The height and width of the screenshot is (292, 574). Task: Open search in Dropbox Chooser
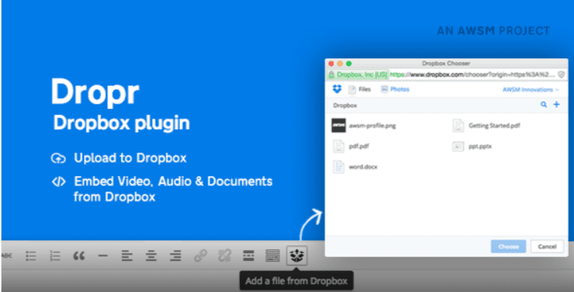(x=544, y=105)
